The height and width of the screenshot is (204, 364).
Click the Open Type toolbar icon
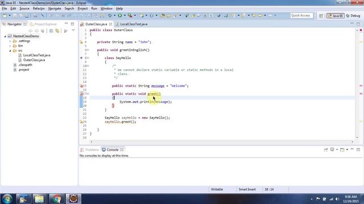pyautogui.click(x=163, y=16)
